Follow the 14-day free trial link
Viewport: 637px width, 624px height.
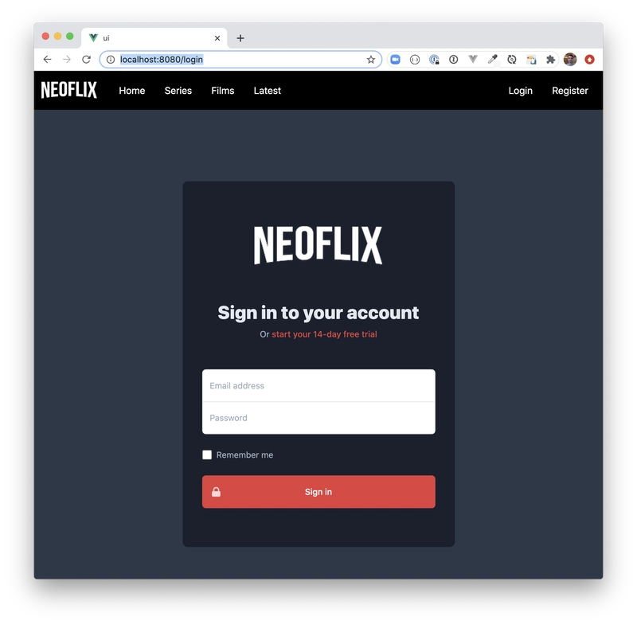click(x=324, y=334)
